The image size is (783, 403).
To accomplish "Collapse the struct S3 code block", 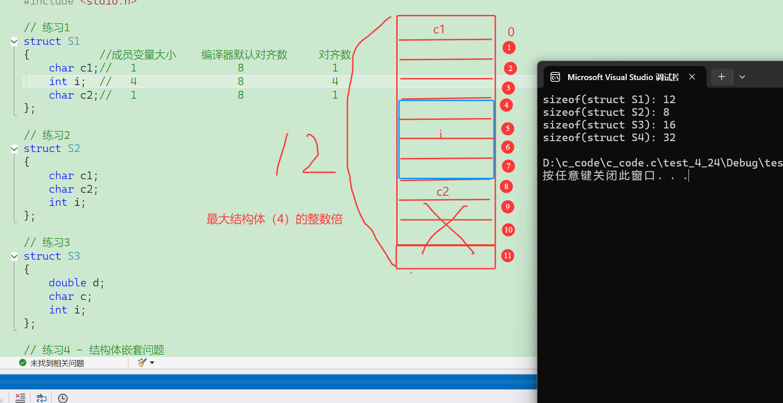I will 14,256.
